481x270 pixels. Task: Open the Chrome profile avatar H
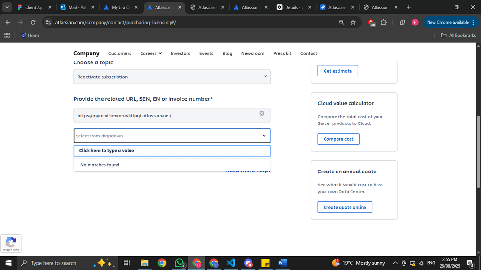click(415, 22)
